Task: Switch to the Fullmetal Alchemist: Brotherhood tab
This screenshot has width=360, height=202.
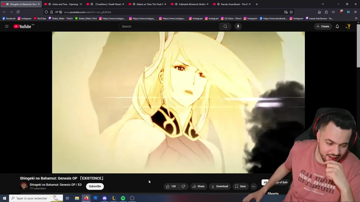Action: (190, 4)
